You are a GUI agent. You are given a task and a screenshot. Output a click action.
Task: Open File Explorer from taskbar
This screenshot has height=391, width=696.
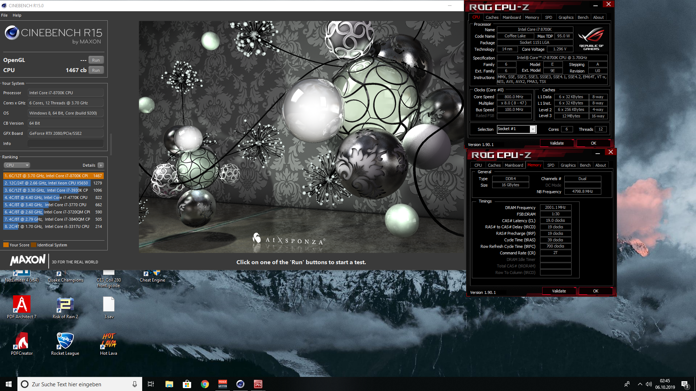(169, 384)
